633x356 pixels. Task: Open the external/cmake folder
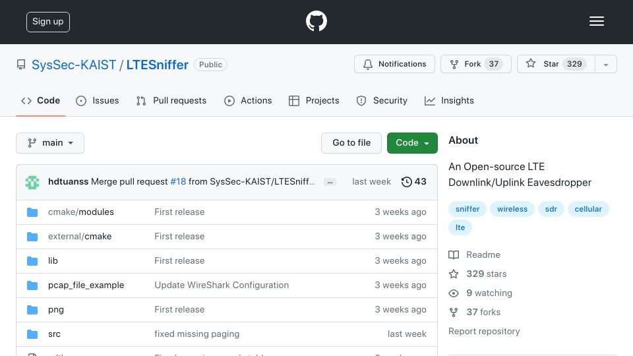(x=80, y=236)
